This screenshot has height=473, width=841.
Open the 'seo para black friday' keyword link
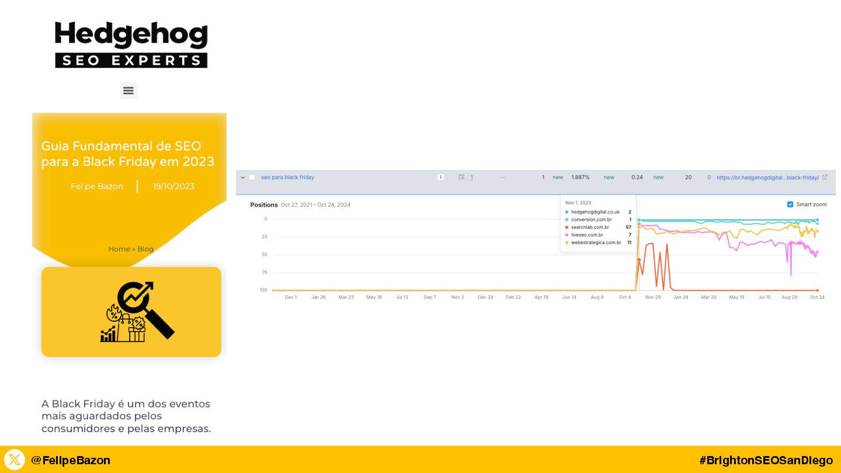287,177
